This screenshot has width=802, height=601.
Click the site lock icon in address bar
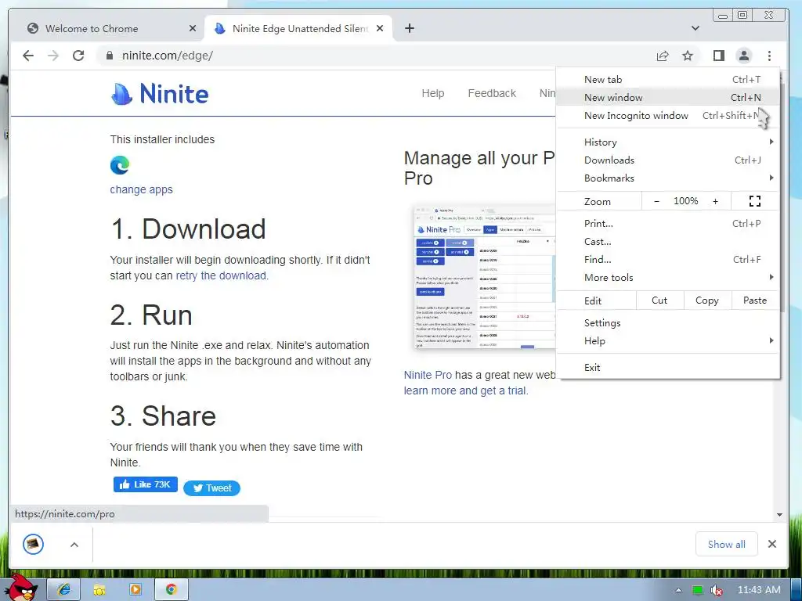click(x=109, y=56)
